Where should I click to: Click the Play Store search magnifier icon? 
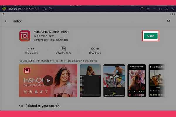point(169,21)
